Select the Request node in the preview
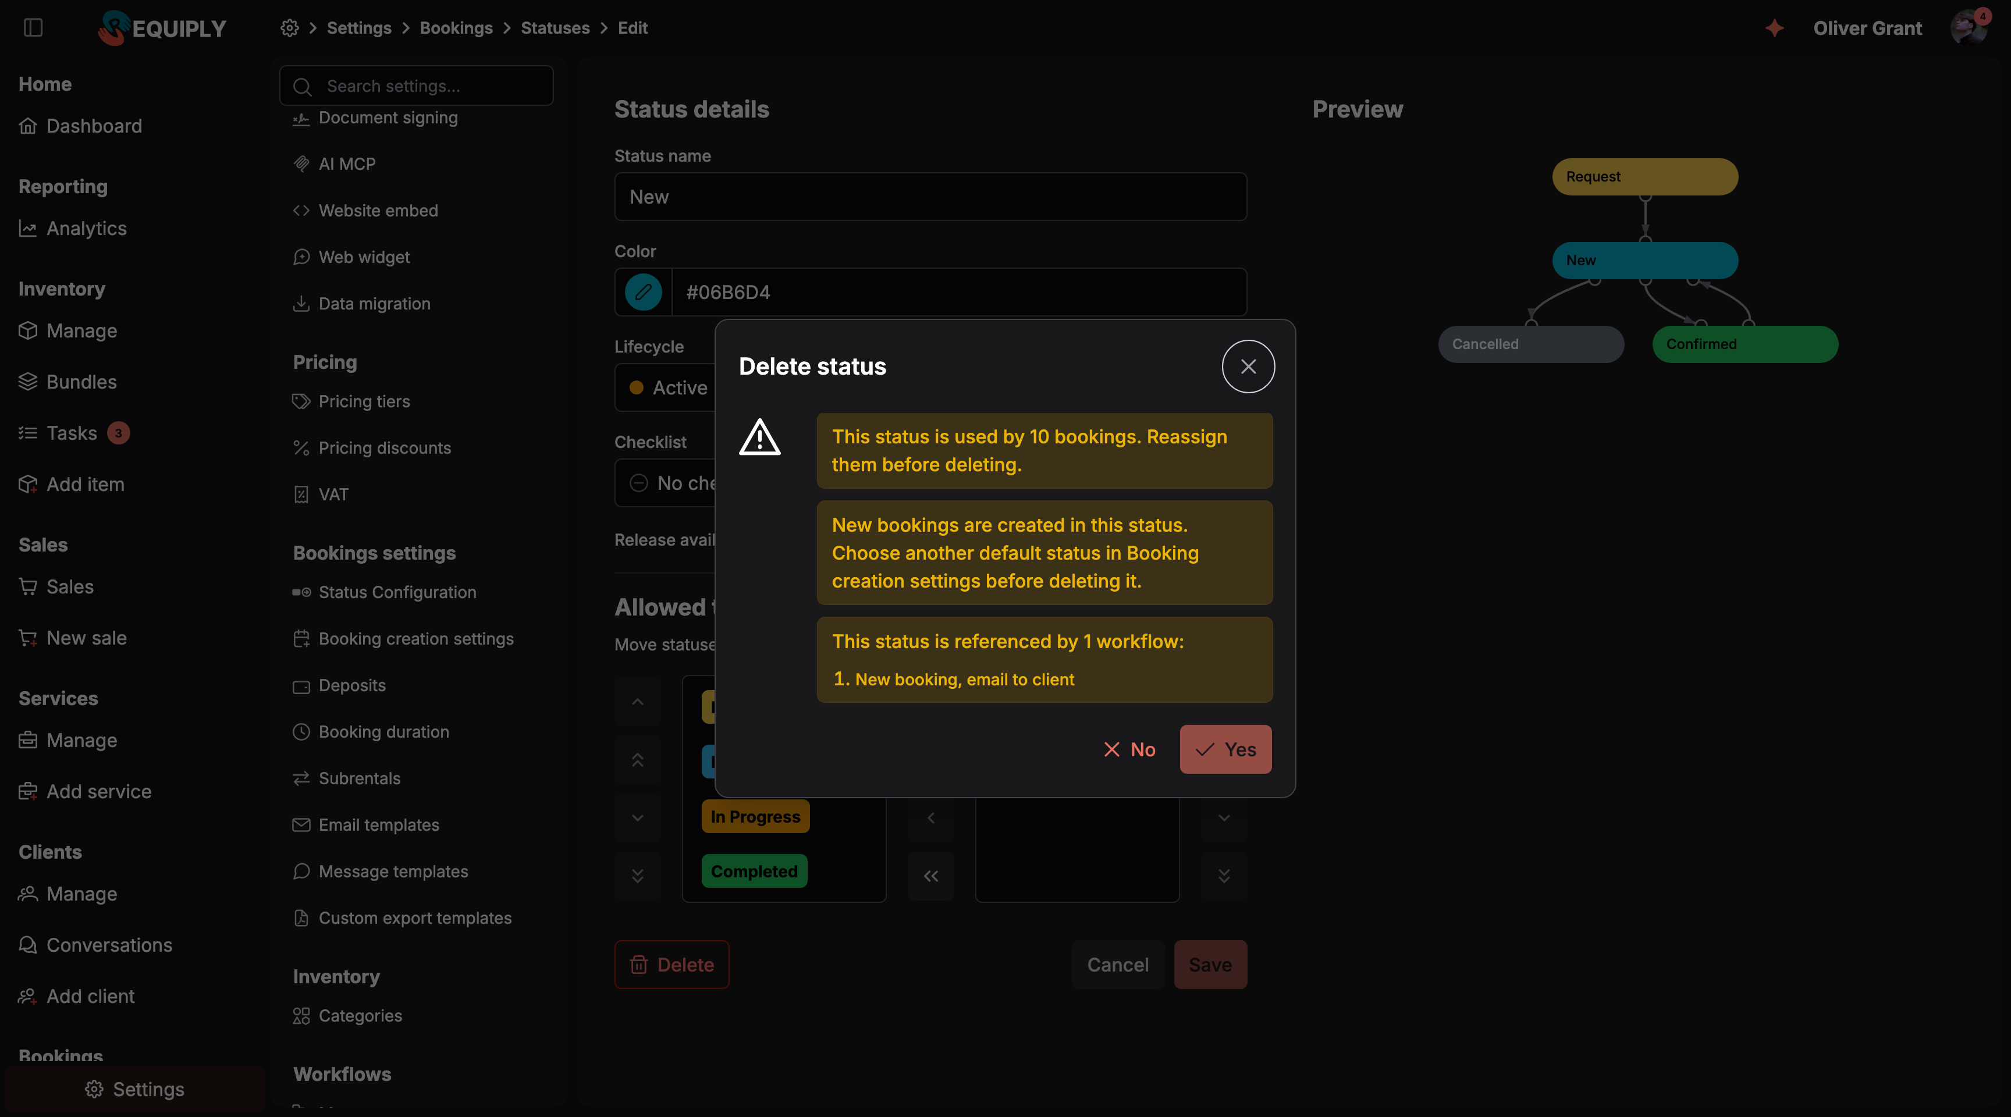The height and width of the screenshot is (1117, 2011). click(1645, 176)
